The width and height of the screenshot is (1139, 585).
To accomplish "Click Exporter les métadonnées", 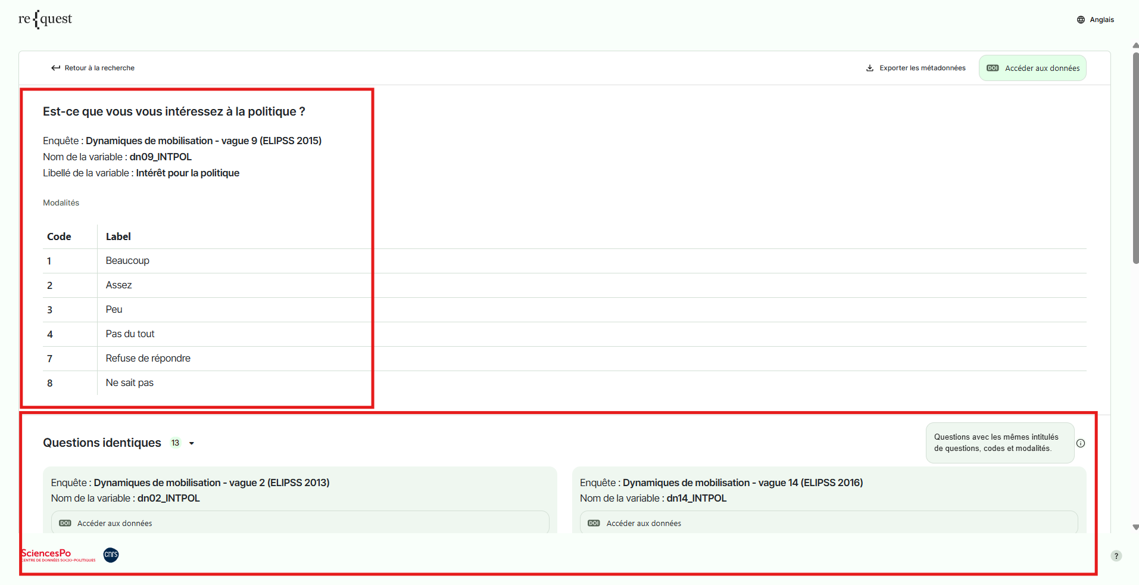I will click(922, 68).
